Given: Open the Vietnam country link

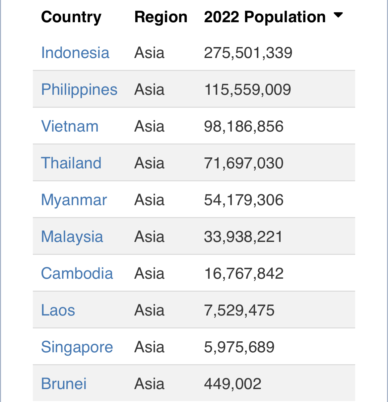Looking at the screenshot, I should (70, 126).
